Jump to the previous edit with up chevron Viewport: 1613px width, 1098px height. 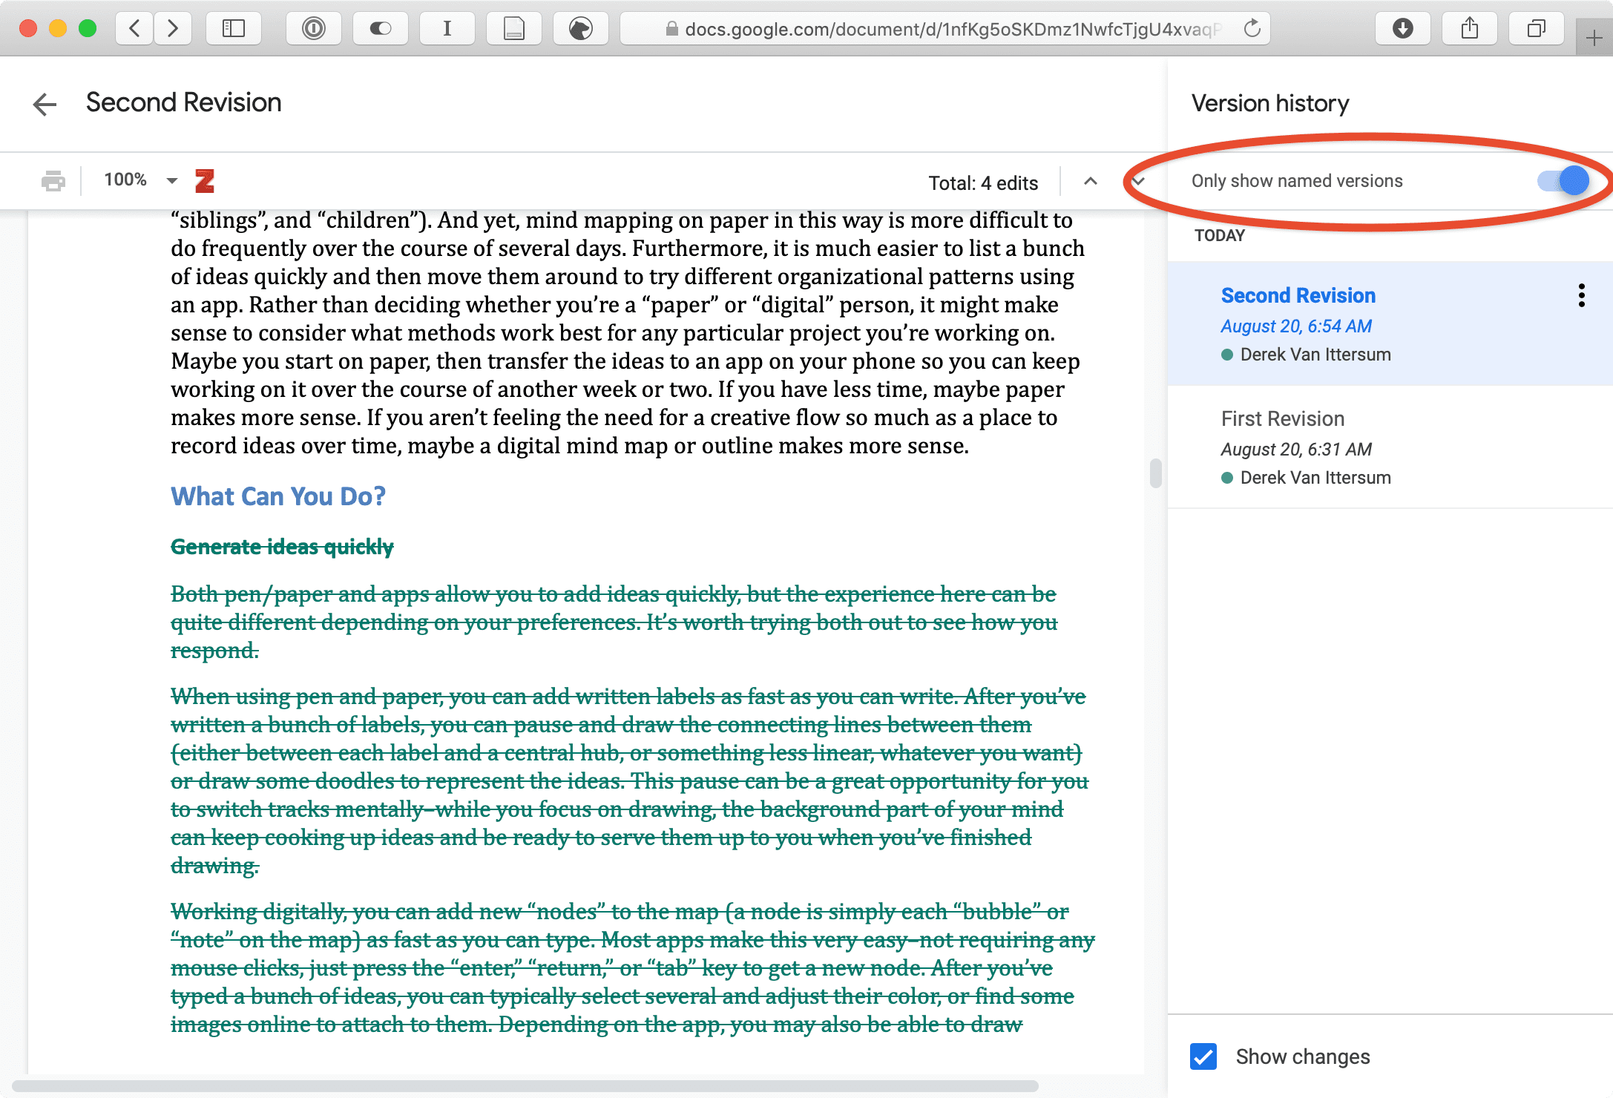click(x=1091, y=181)
